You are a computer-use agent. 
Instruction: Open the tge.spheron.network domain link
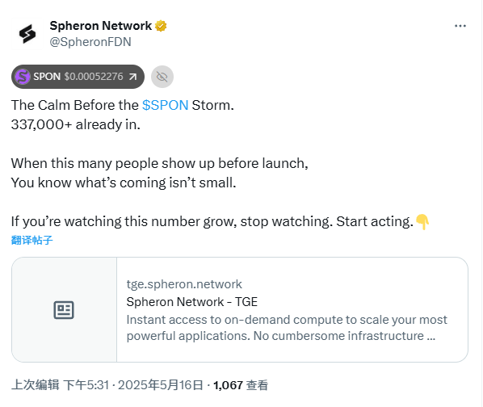[184, 284]
